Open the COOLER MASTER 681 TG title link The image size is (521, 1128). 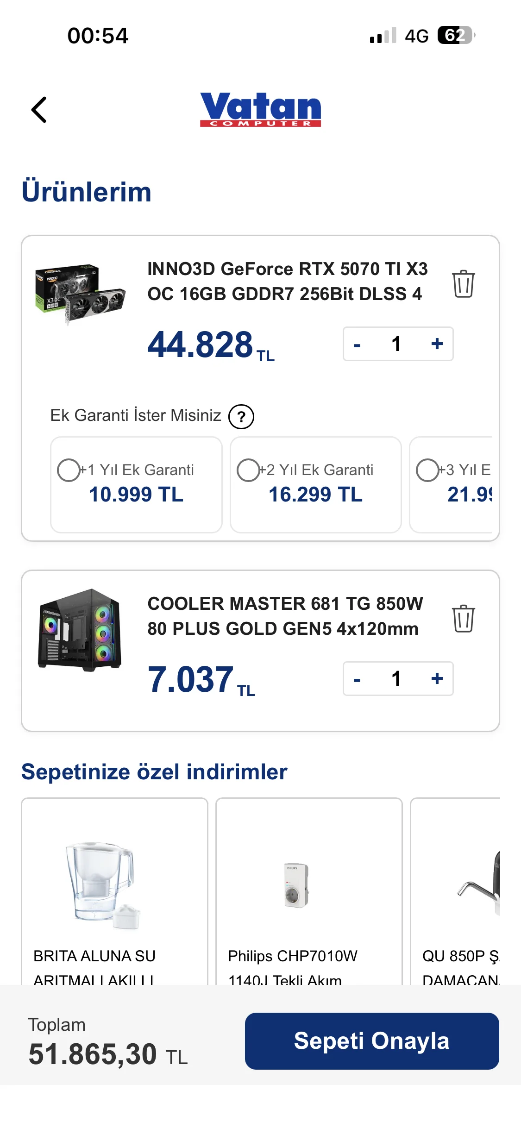click(285, 616)
